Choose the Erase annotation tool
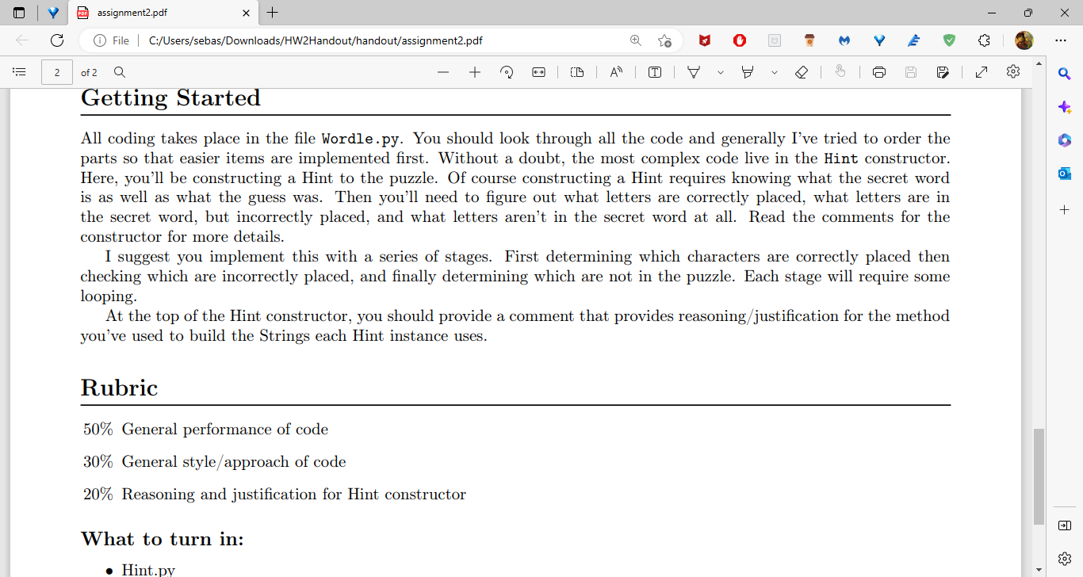 tap(802, 71)
